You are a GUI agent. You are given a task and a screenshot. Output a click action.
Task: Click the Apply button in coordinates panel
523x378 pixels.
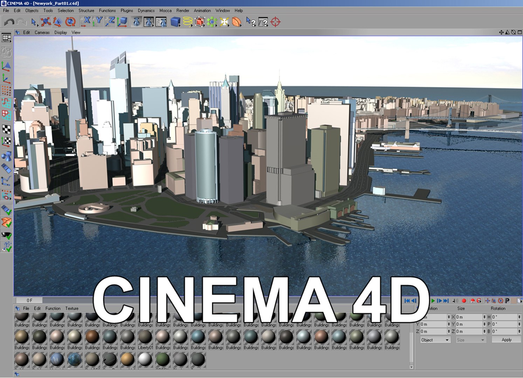click(x=506, y=340)
